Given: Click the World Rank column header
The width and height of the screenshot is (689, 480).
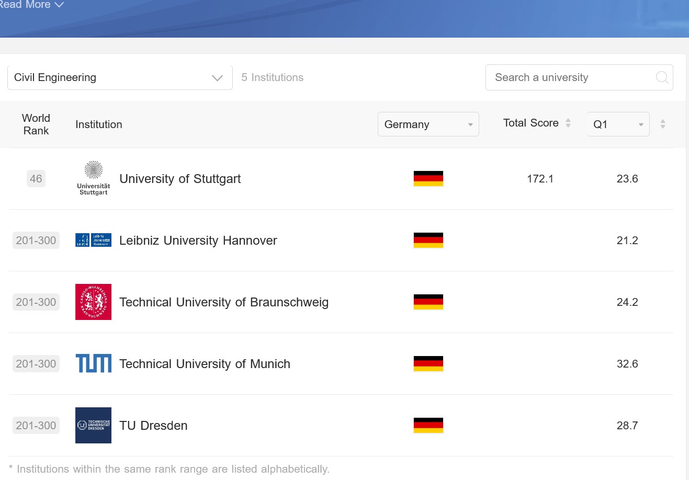Looking at the screenshot, I should [36, 124].
